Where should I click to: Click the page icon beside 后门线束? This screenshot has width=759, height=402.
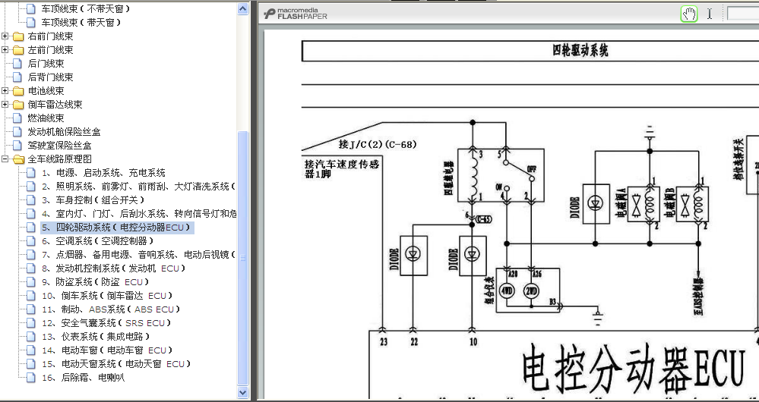click(x=17, y=63)
